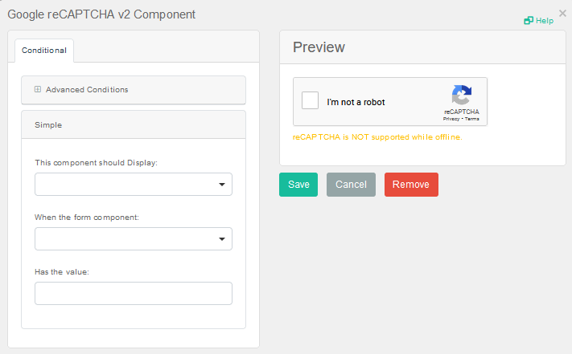Expand the Advanced Conditions panel

[x=87, y=89]
